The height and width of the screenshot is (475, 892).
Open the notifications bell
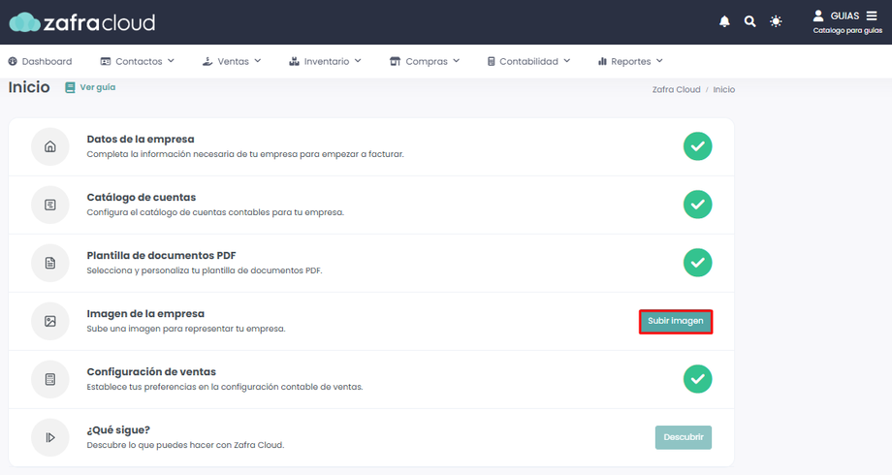pos(724,21)
